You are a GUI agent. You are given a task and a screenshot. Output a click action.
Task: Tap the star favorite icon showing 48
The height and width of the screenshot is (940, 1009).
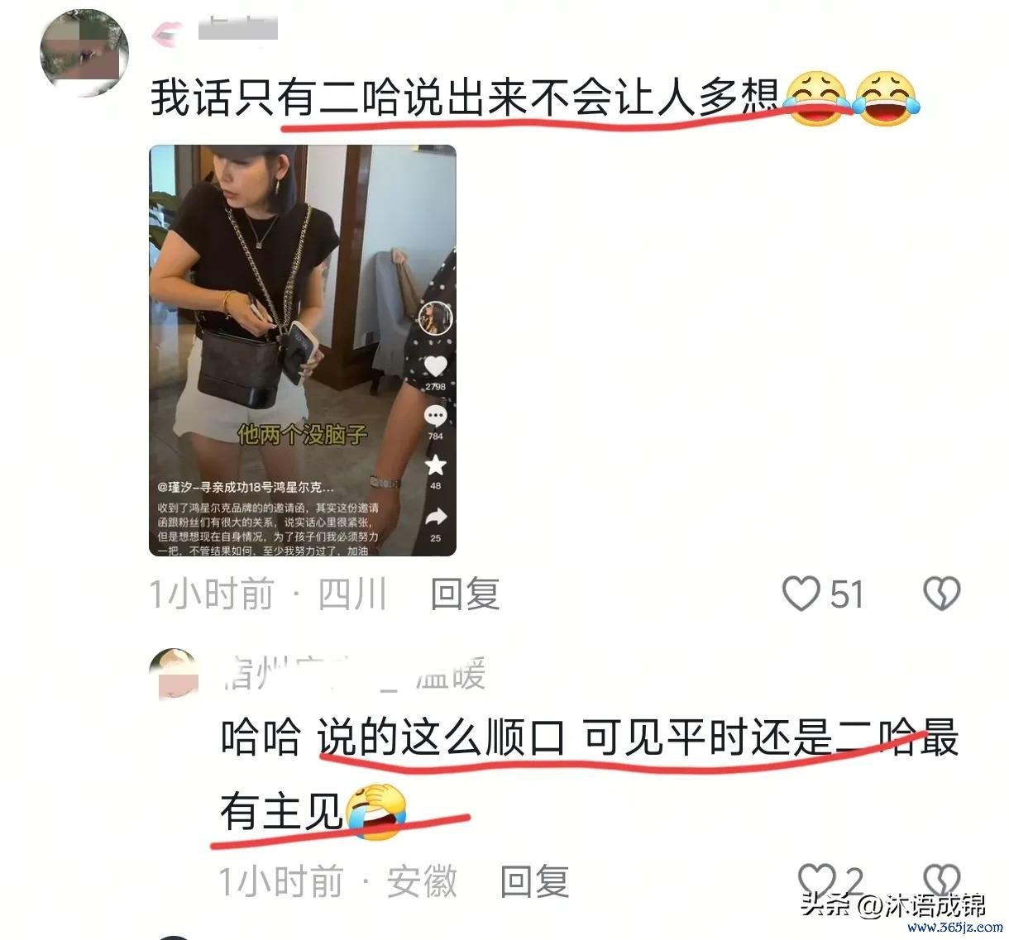coord(435,465)
